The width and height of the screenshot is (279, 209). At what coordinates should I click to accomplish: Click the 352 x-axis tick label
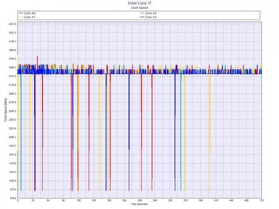pyautogui.click(x=185, y=200)
